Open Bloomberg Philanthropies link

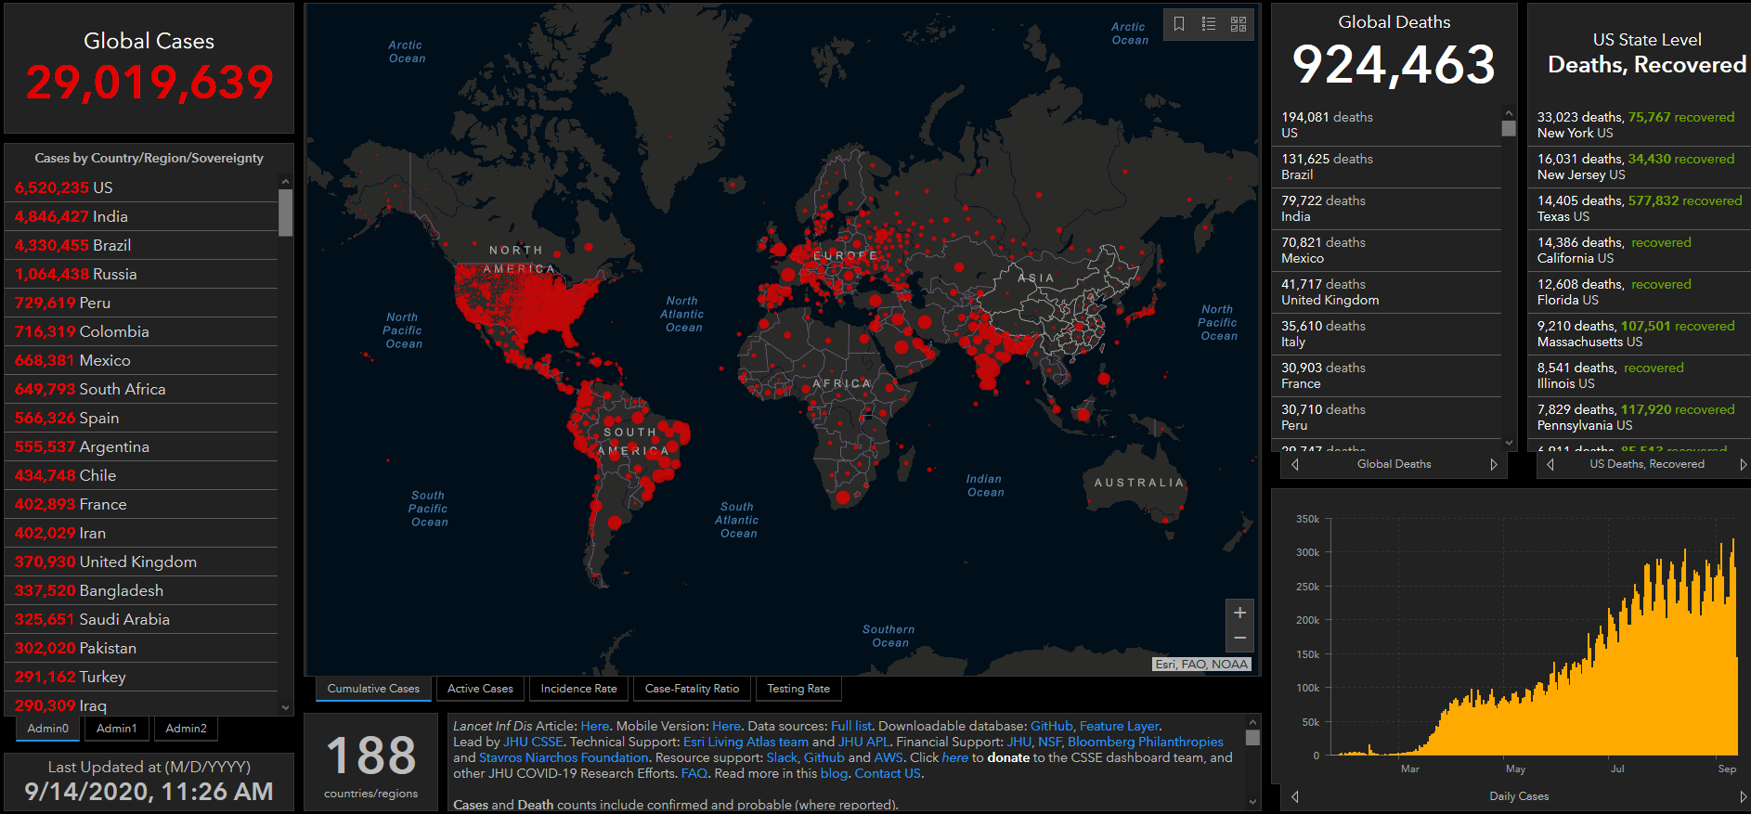tap(1146, 742)
